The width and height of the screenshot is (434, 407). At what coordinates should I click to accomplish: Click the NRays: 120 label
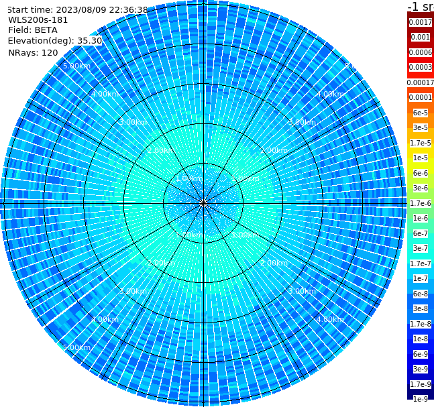tap(33, 52)
